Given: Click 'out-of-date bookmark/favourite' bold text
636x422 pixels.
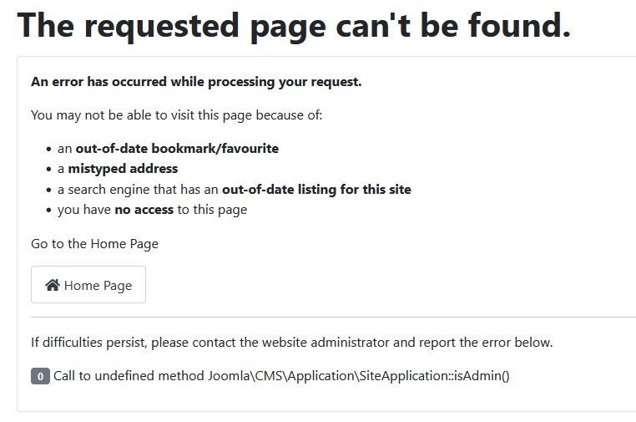Looking at the screenshot, I should pos(177,149).
